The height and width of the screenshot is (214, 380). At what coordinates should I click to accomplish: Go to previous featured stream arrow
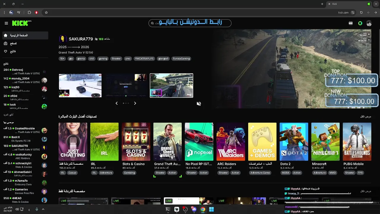(116, 103)
